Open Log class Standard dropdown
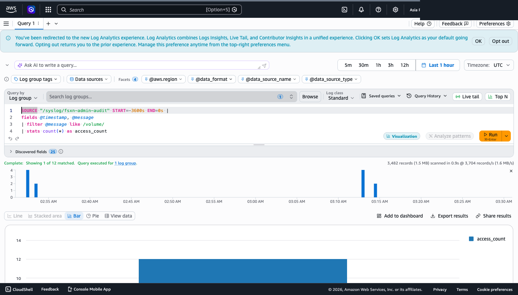The width and height of the screenshot is (518, 295). (341, 98)
